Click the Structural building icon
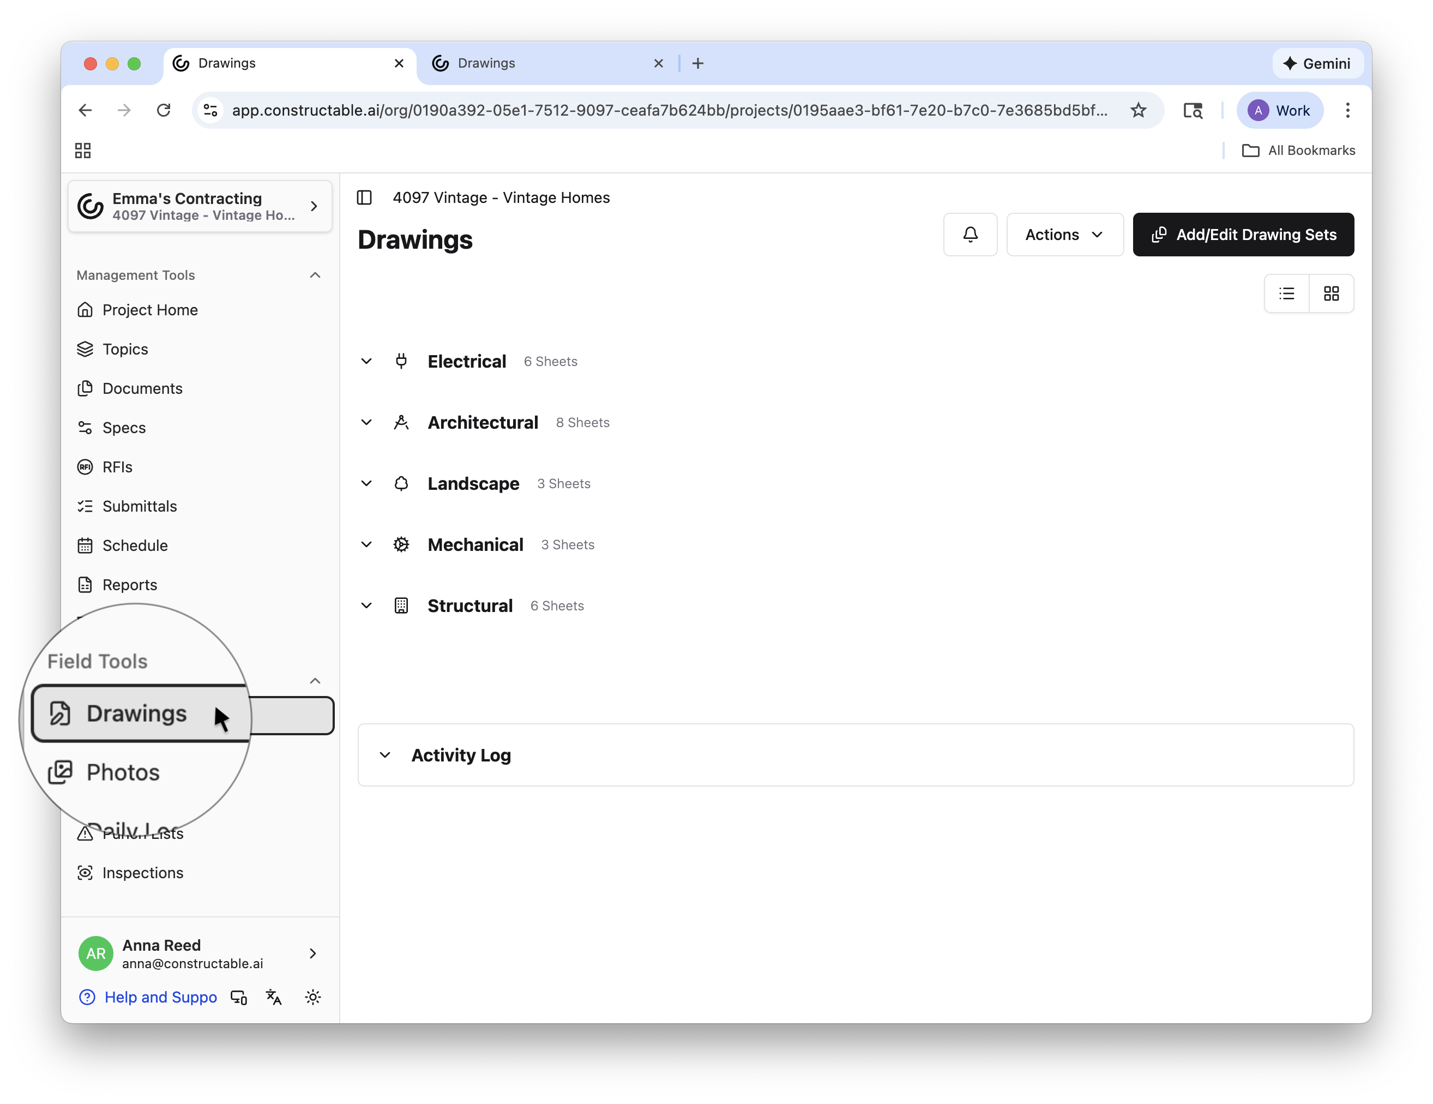The image size is (1433, 1104). coord(401,605)
